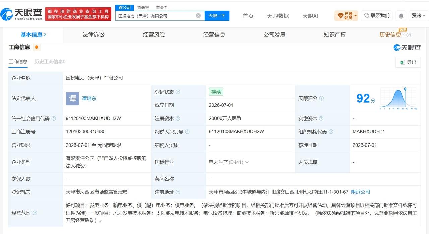The width and height of the screenshot is (429, 234).
Task: Open the 费米 user account dropdown
Action: (419, 16)
